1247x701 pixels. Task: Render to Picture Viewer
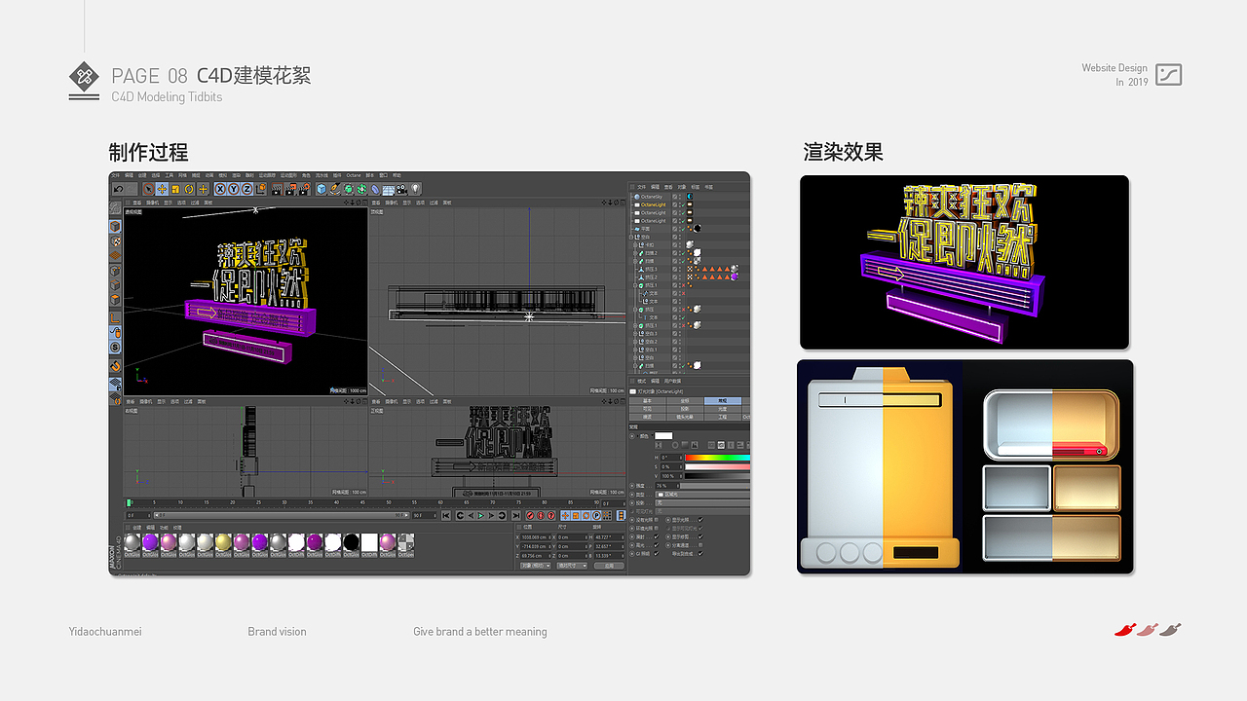coord(289,189)
